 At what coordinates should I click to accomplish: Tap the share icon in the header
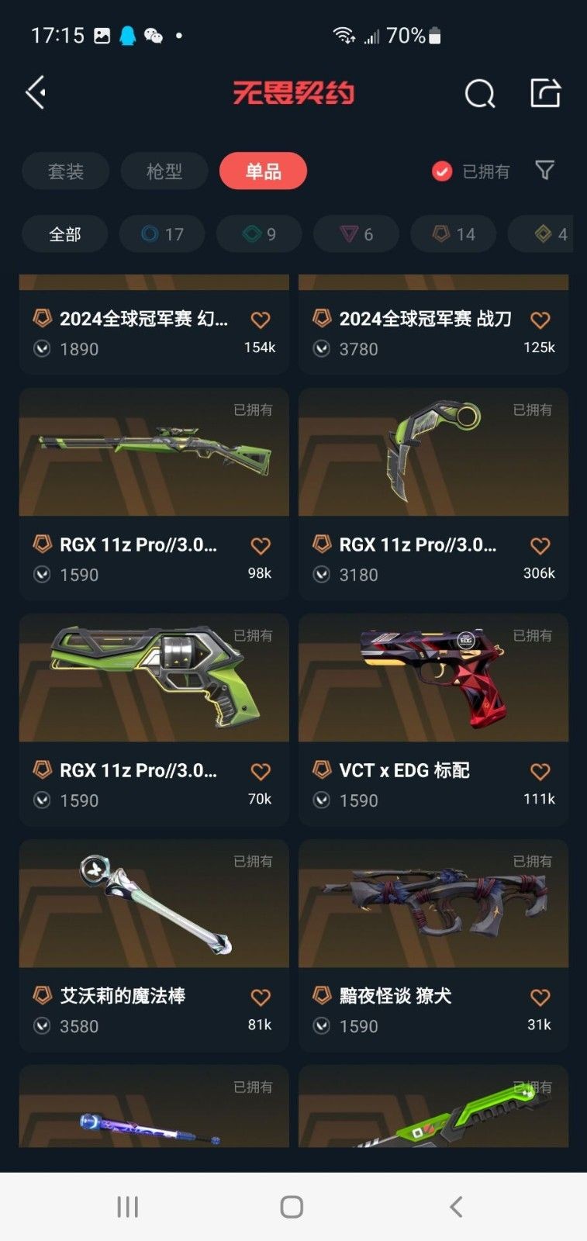click(545, 93)
